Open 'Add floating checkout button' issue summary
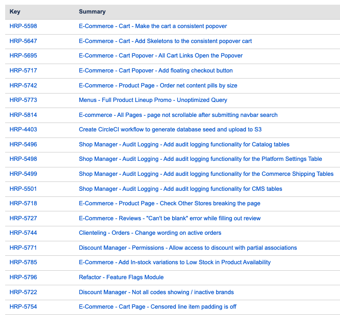 click(155, 71)
